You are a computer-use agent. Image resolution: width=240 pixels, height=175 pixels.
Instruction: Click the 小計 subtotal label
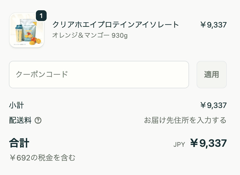point(16,105)
